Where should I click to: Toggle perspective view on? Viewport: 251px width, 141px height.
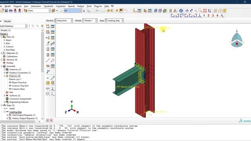tap(175, 11)
